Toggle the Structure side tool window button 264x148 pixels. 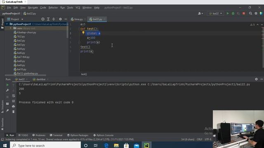2,106
